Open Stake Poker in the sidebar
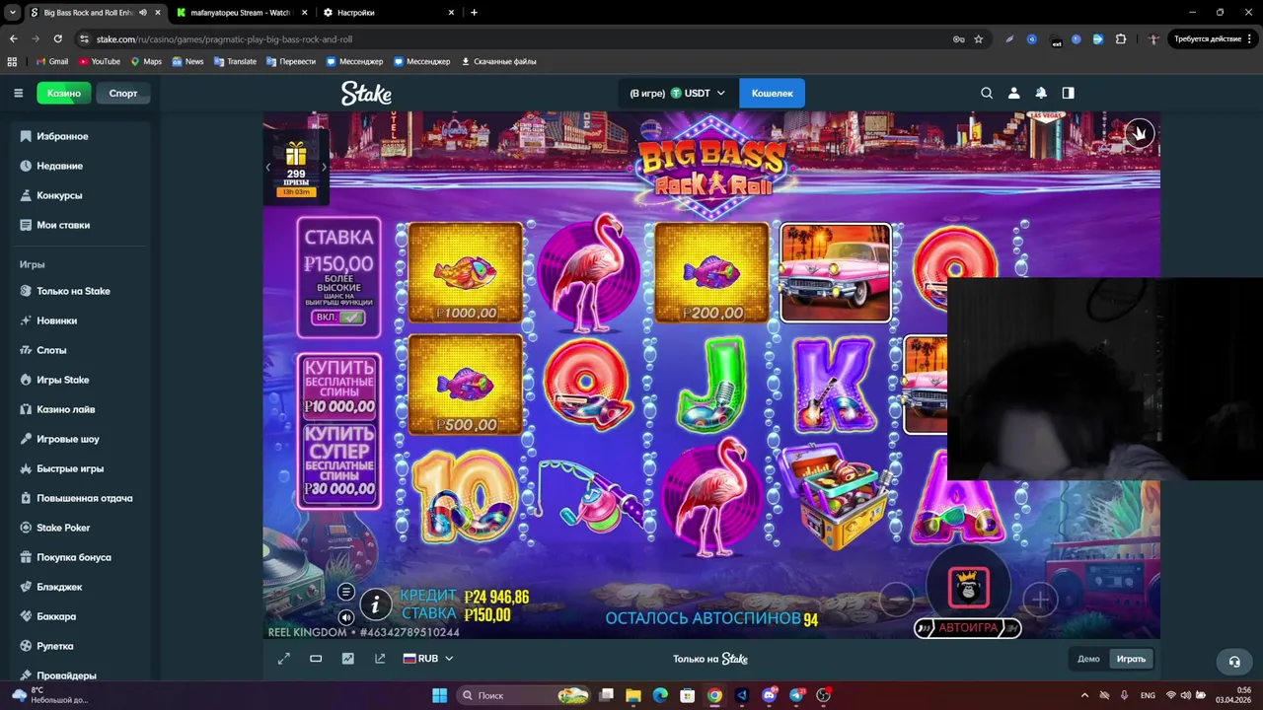The image size is (1263, 710). (63, 528)
